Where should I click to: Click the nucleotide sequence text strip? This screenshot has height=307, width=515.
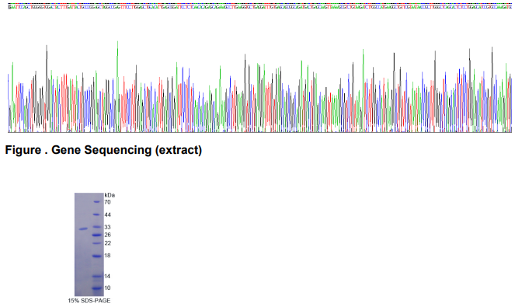(259, 6)
